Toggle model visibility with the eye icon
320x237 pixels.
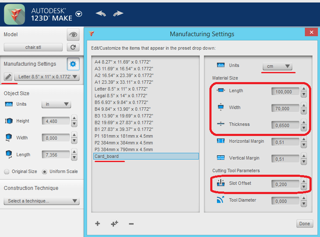pyautogui.click(x=73, y=35)
